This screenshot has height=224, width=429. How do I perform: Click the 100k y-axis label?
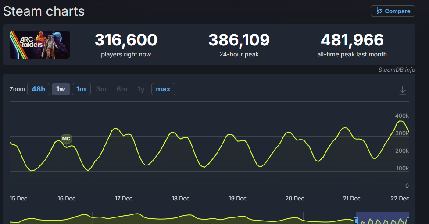pyautogui.click(x=402, y=168)
